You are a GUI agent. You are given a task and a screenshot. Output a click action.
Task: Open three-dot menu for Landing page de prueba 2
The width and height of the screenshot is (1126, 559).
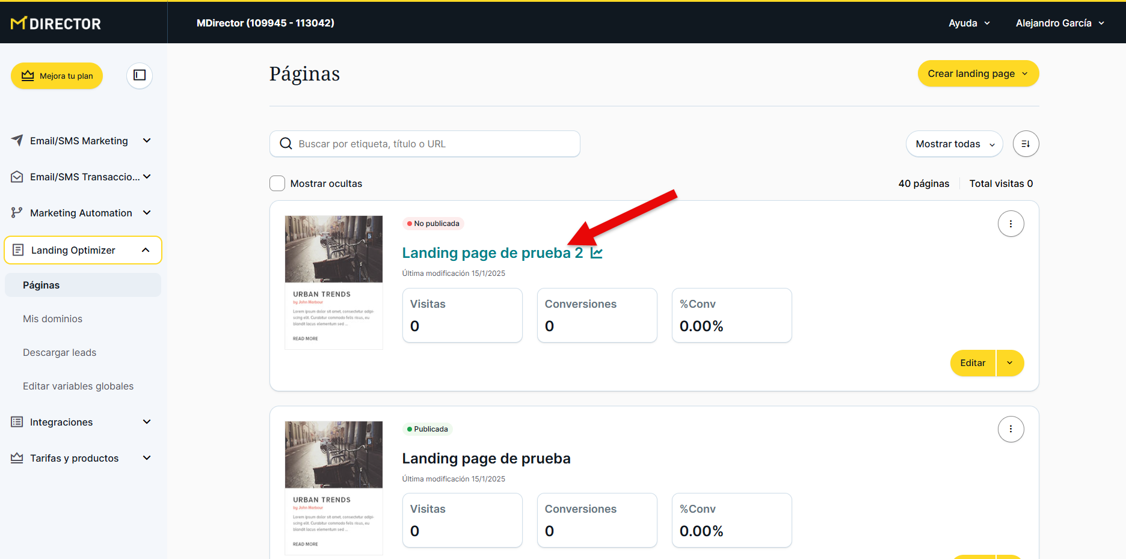(x=1011, y=224)
